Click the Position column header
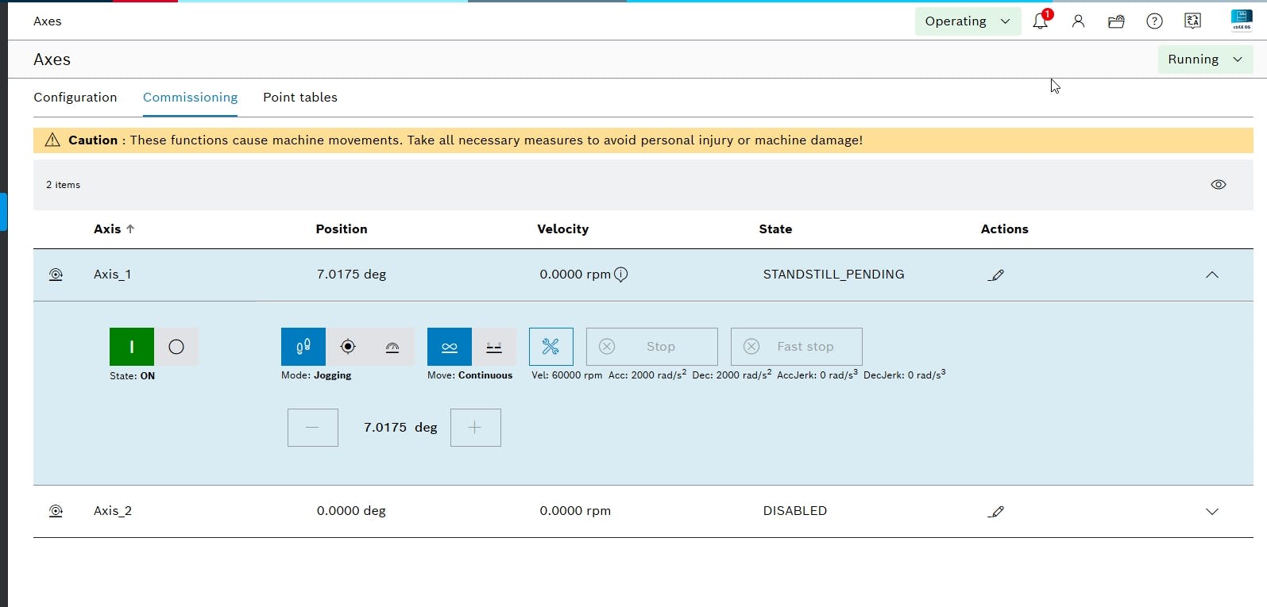 342,229
